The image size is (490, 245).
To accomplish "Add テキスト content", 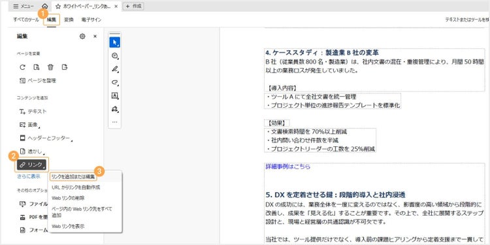I will 33,111.
